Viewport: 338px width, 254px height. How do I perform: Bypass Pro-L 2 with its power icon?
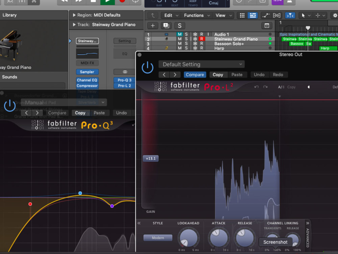[x=147, y=67]
